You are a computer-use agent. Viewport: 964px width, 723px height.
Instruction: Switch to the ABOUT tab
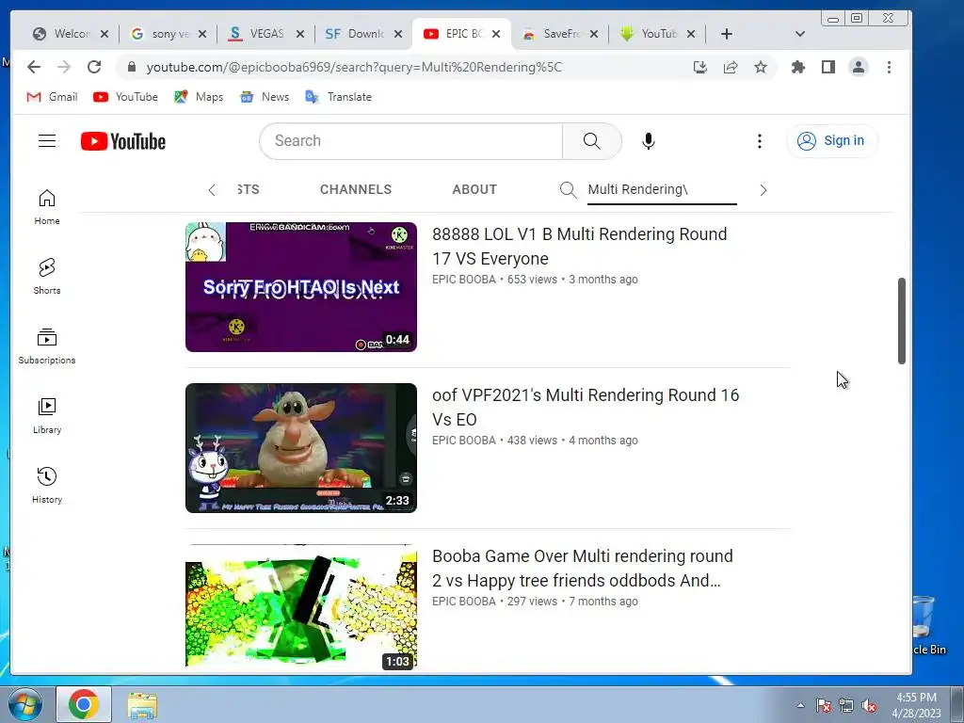pyautogui.click(x=474, y=189)
